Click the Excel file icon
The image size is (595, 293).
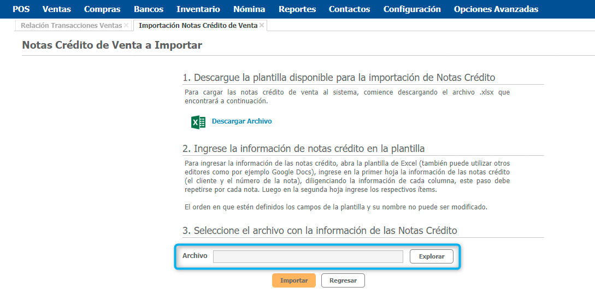[x=198, y=122]
